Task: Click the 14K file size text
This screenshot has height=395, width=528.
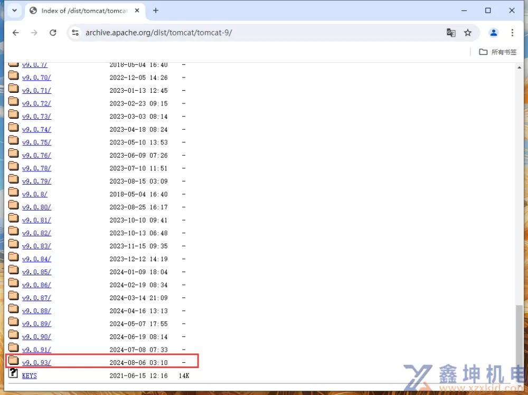Action: click(184, 376)
